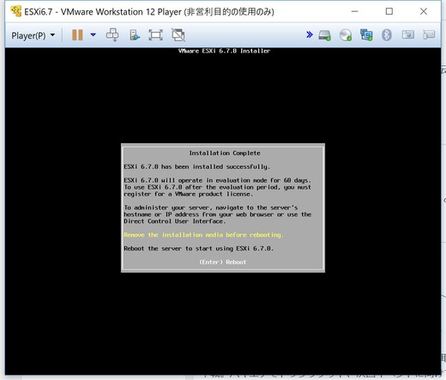The width and height of the screenshot is (446, 380).
Task: Close the ESXi6.7 Player window
Action: click(424, 11)
